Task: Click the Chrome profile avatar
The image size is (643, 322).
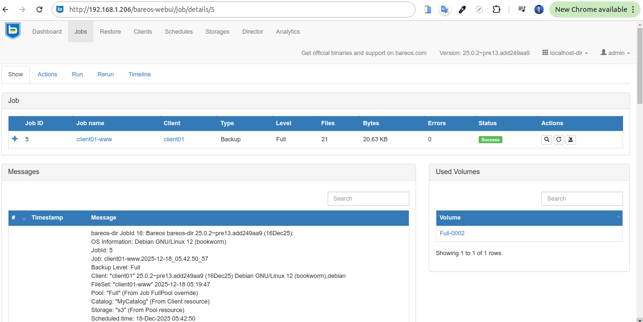Action: pos(539,9)
